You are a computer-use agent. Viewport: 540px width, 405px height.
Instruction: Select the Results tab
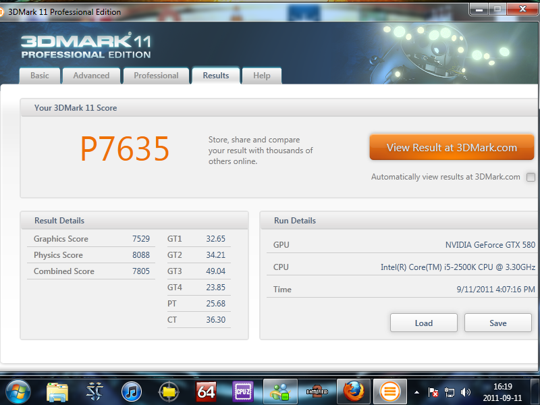click(216, 76)
